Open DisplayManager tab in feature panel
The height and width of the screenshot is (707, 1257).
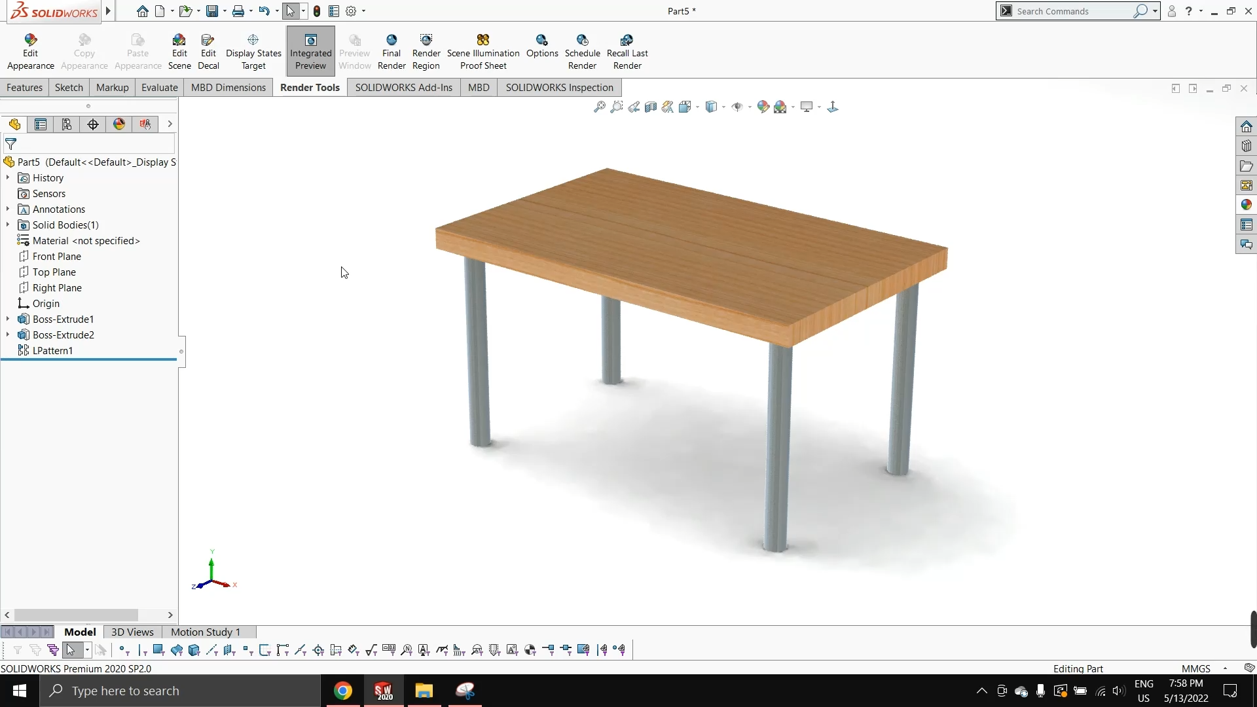[x=119, y=124]
